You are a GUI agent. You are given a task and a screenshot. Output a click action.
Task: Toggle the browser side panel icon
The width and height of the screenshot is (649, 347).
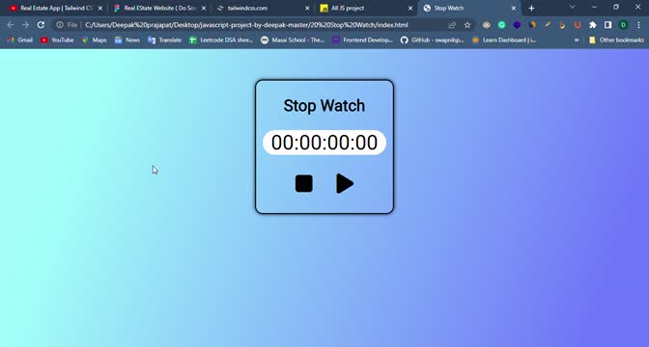point(607,25)
